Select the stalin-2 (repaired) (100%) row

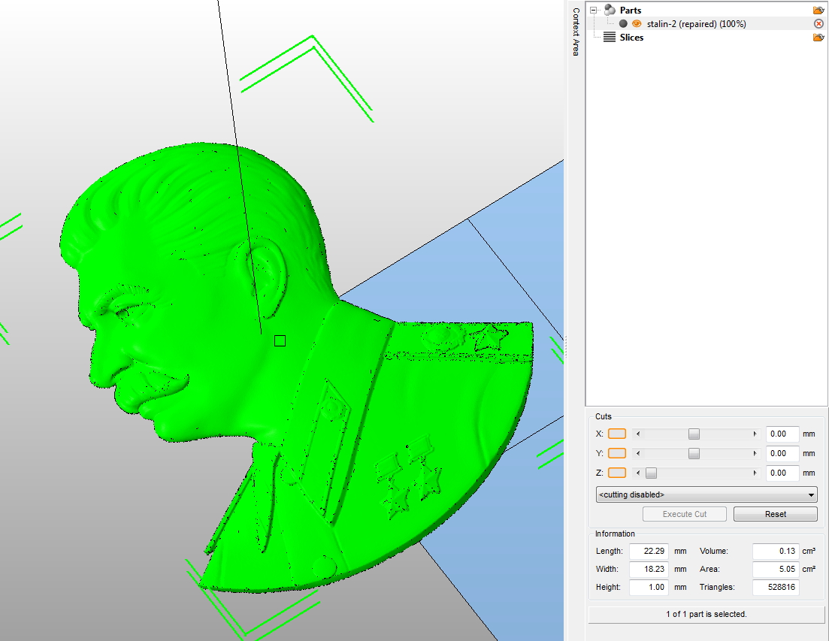(x=706, y=24)
